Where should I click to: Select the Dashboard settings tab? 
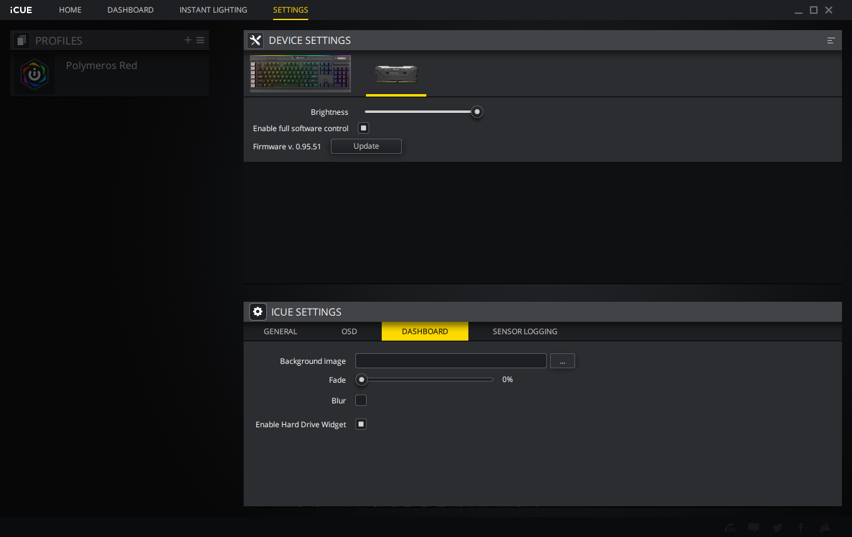point(425,331)
